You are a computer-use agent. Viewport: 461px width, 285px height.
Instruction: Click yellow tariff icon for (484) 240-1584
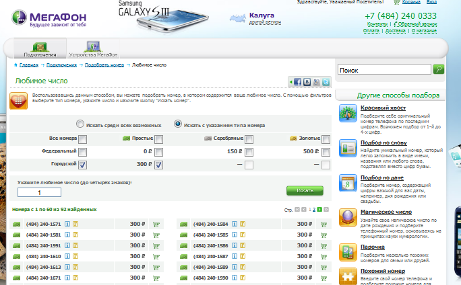244,225
